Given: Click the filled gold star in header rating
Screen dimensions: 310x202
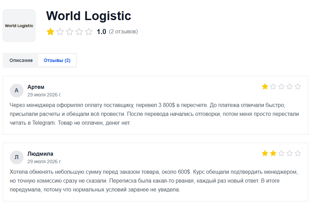Looking at the screenshot, I should (50, 32).
